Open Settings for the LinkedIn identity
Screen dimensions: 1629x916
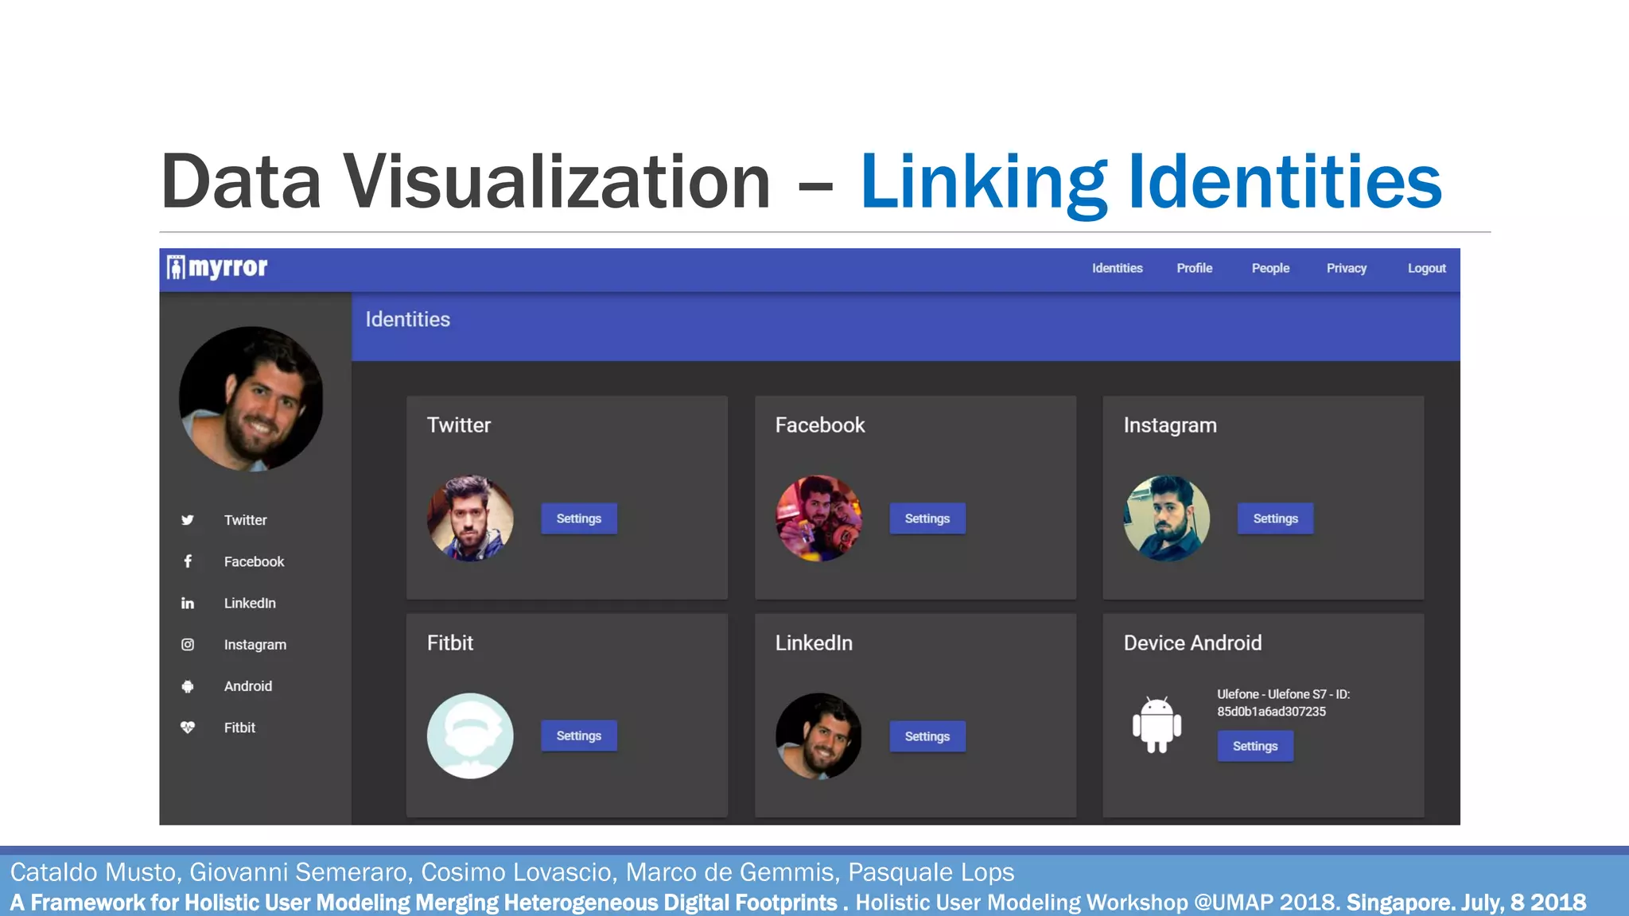pyautogui.click(x=927, y=736)
